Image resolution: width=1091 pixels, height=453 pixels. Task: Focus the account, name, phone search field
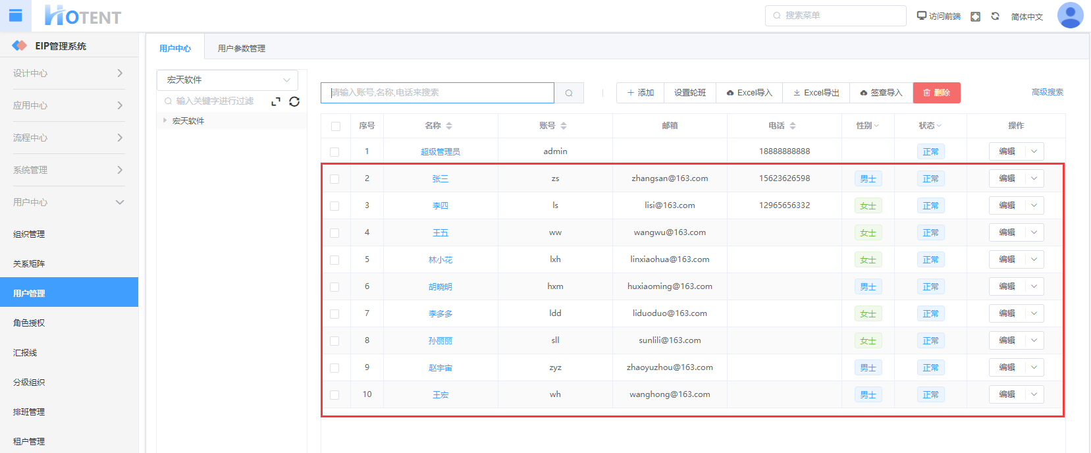coord(437,93)
